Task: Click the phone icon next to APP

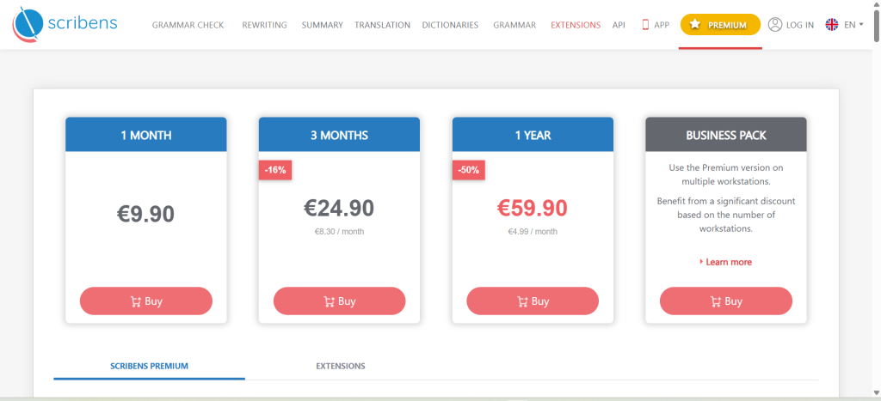Action: coord(645,25)
